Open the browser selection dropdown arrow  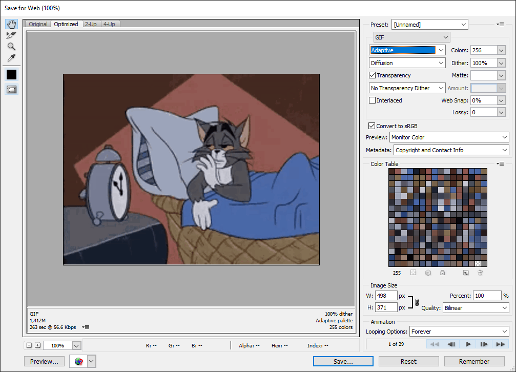point(91,361)
